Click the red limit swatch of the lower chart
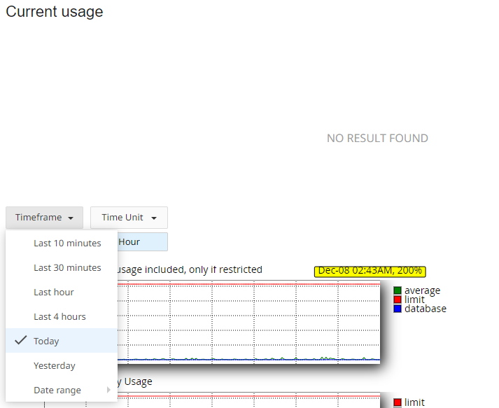Viewport: 499px width, 408px height. pyautogui.click(x=398, y=402)
